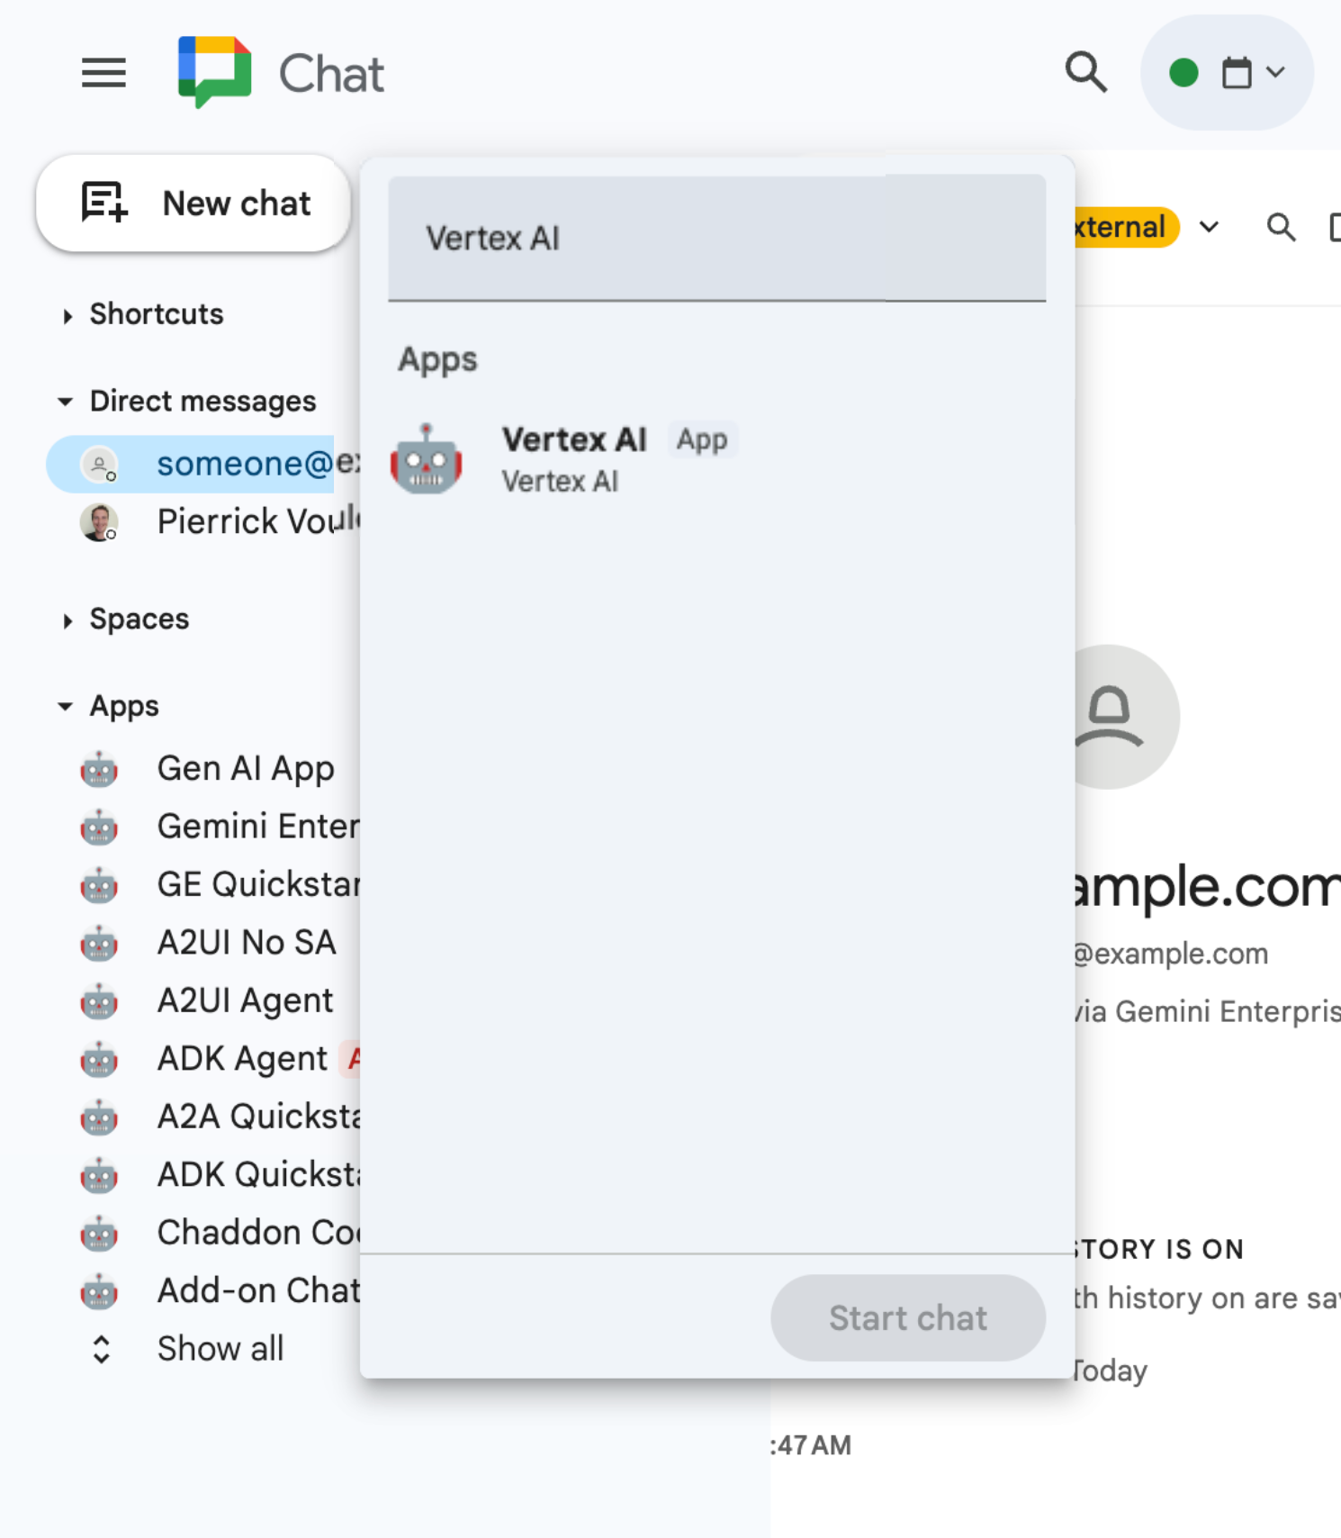Click the Google Chat logo
The width and height of the screenshot is (1341, 1538).
click(214, 72)
